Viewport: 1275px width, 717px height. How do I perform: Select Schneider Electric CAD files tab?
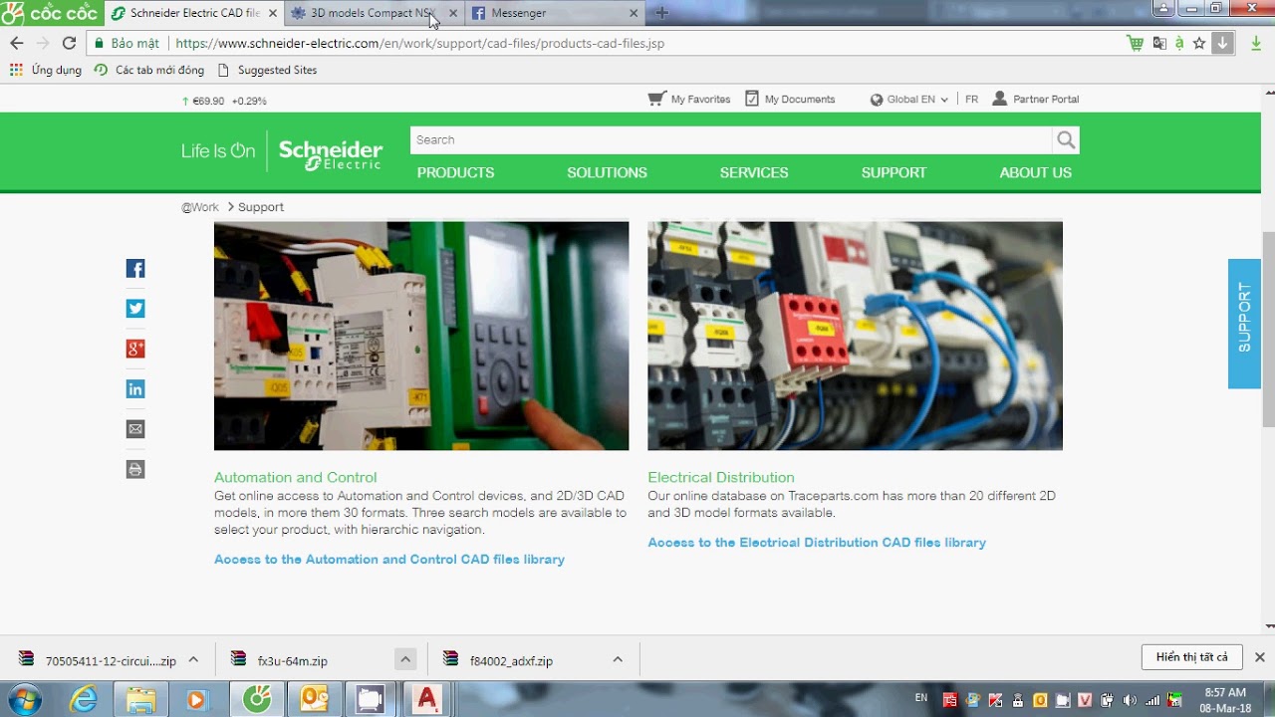tap(193, 13)
